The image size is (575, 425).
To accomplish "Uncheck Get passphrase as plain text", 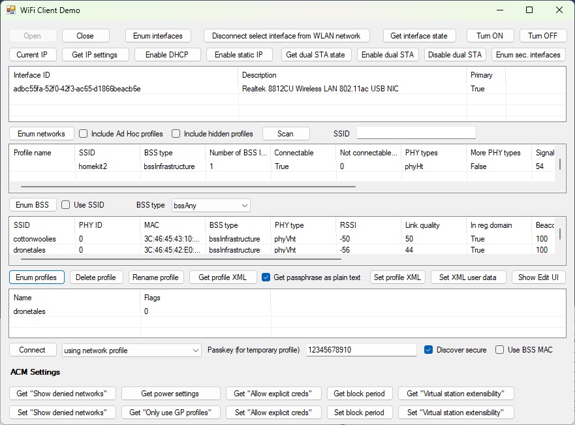I will 266,277.
